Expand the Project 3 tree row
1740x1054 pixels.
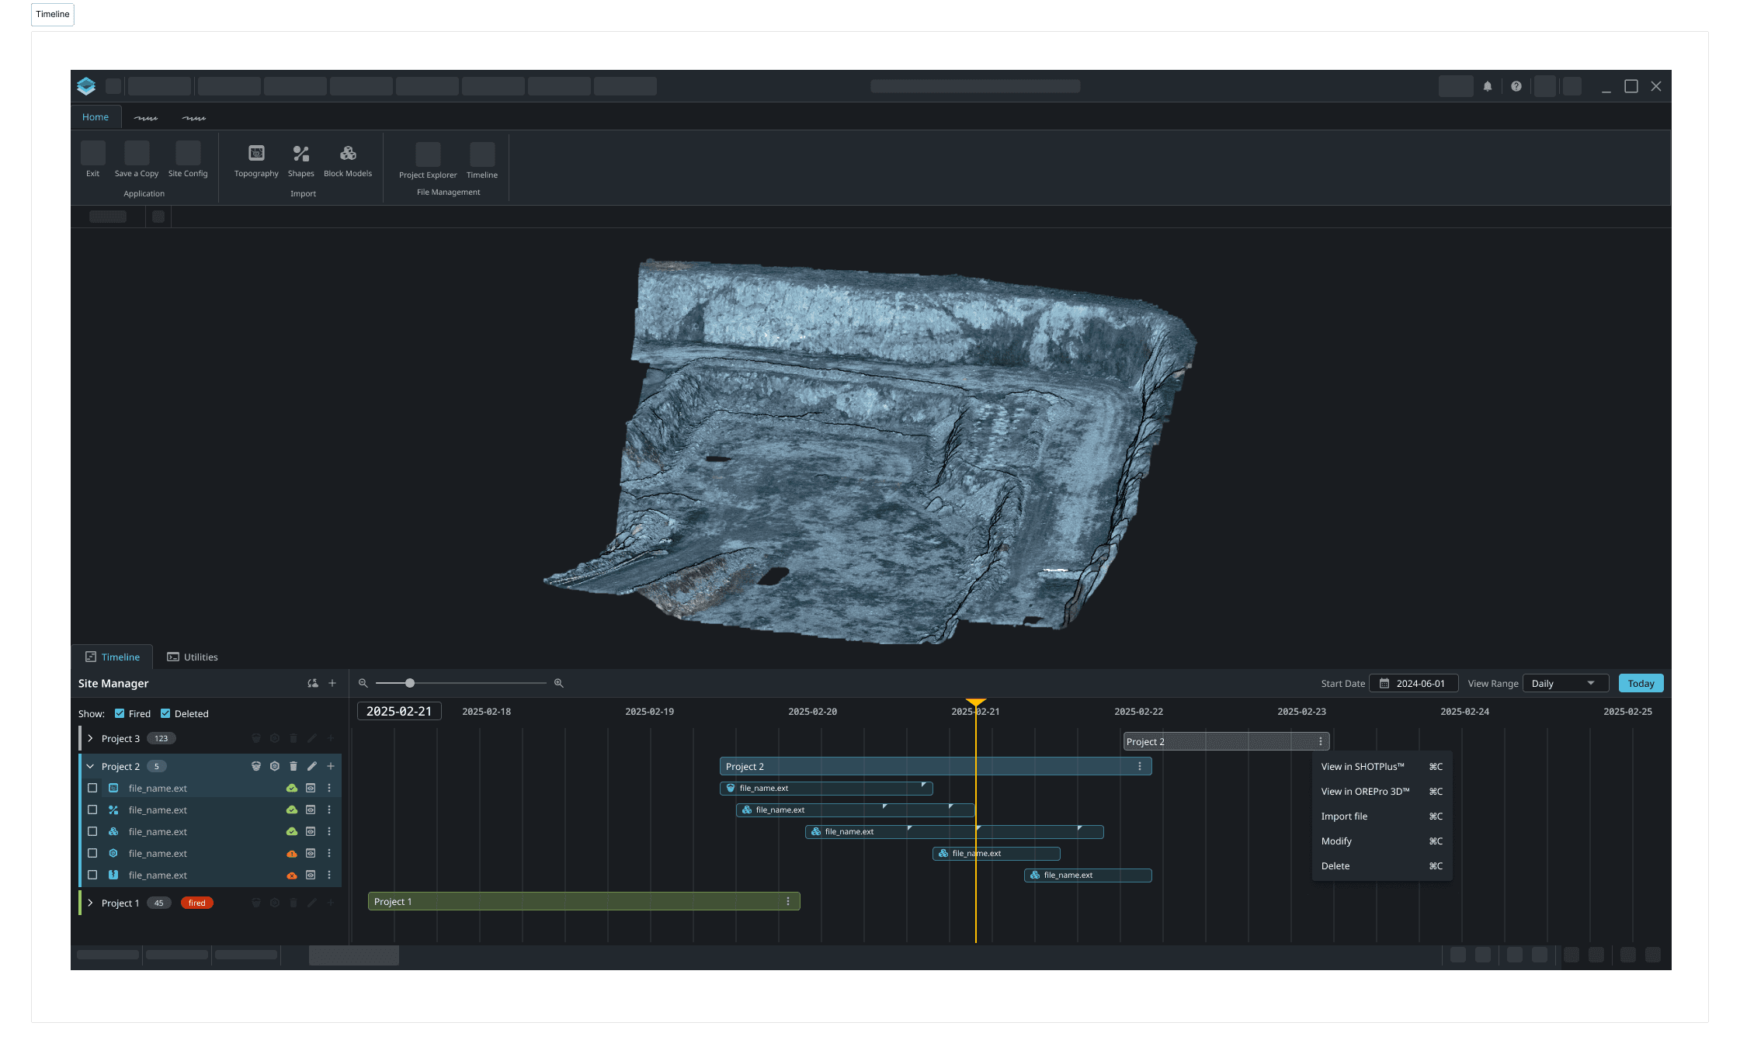91,738
